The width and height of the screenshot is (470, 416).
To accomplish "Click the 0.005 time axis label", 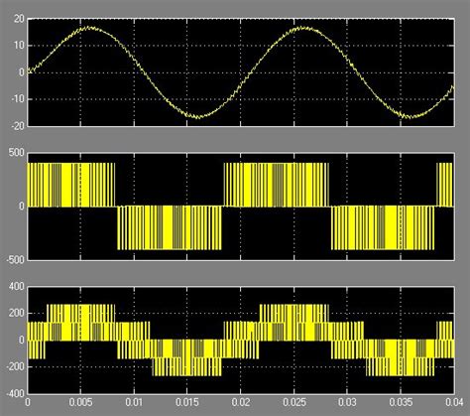I will [x=80, y=403].
